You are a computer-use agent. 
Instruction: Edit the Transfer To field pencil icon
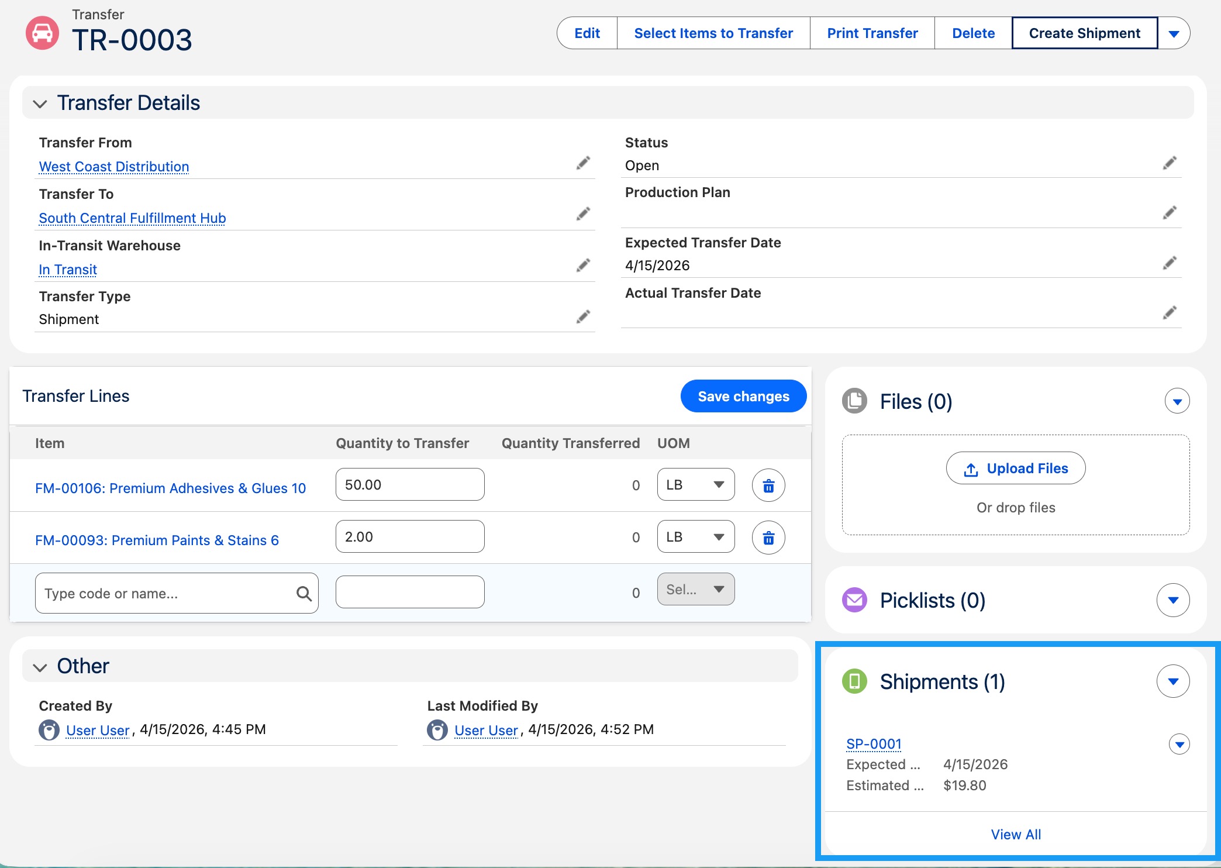pyautogui.click(x=583, y=213)
